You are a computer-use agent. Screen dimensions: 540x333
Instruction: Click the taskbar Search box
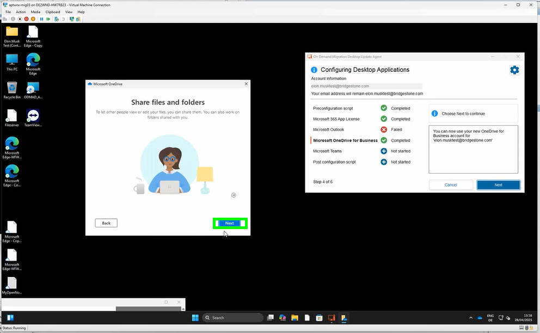pos(233,318)
